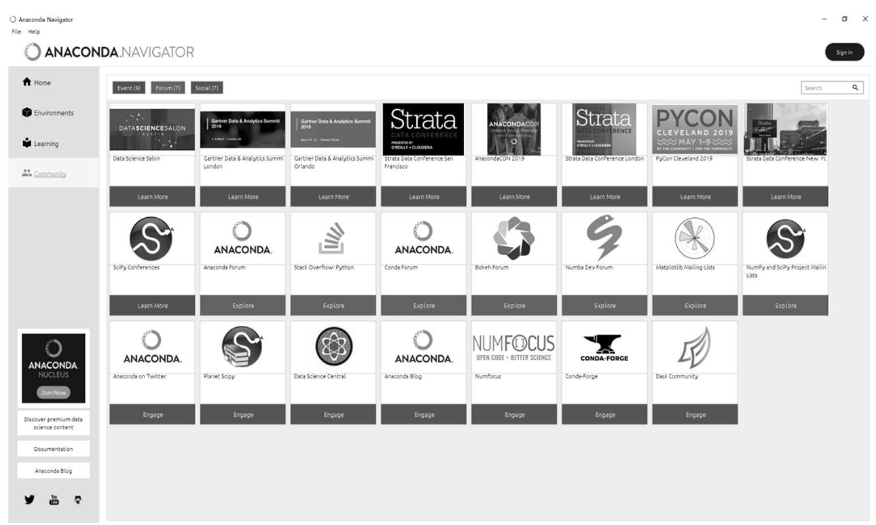Click Learn More for Gartner Summit London
Viewport: 876px width, 525px height.
[x=243, y=197]
